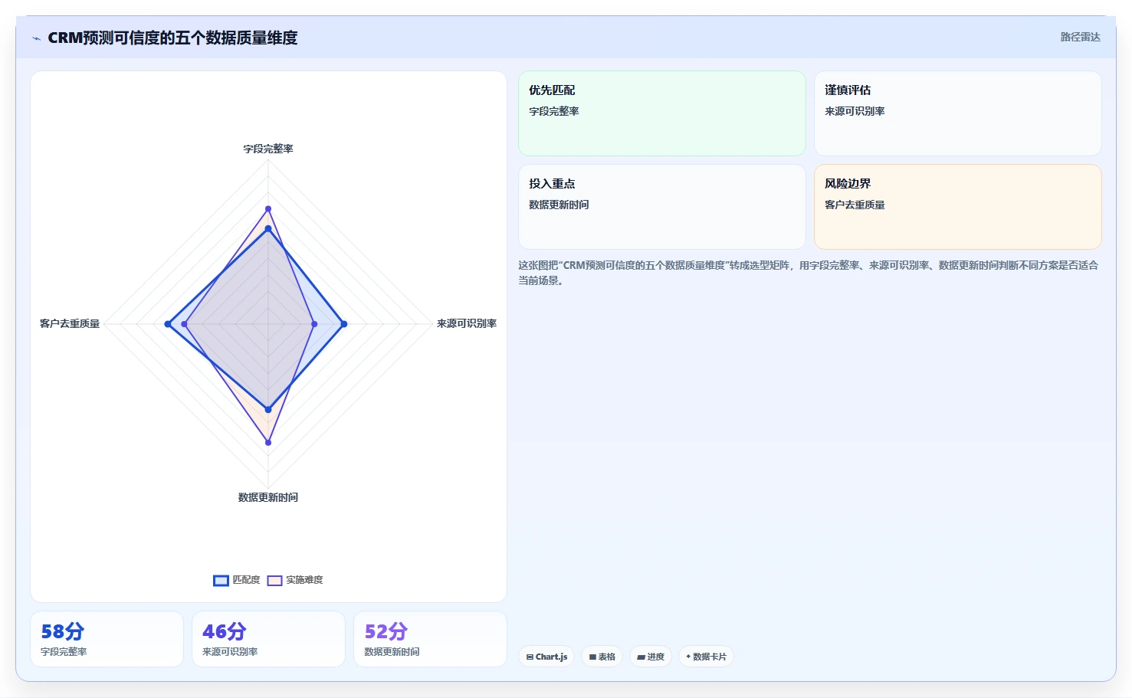Select the 数据卡片 tag

coord(706,657)
